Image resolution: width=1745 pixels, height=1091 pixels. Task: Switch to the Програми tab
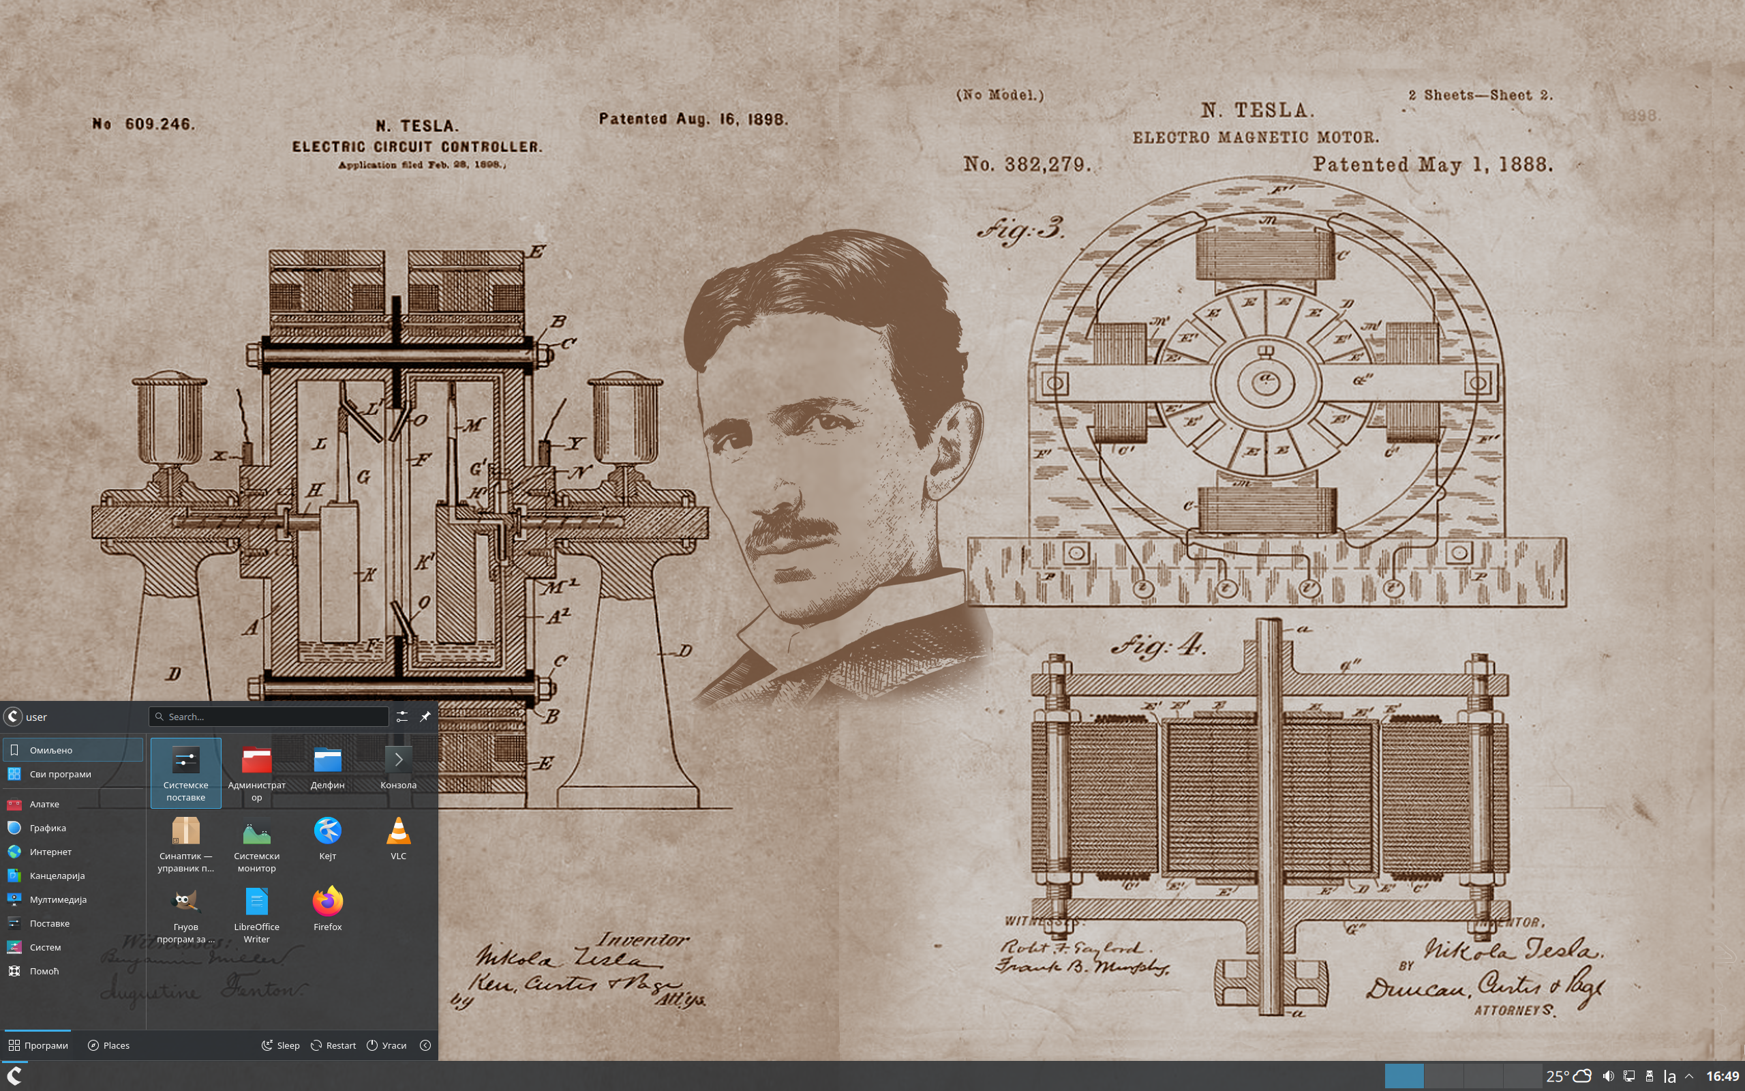(x=38, y=1045)
